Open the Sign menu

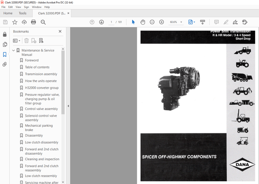coord(26,7)
